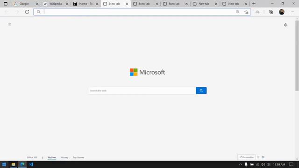
Task: Switch to the Wikipedia tab
Action: pyautogui.click(x=56, y=4)
